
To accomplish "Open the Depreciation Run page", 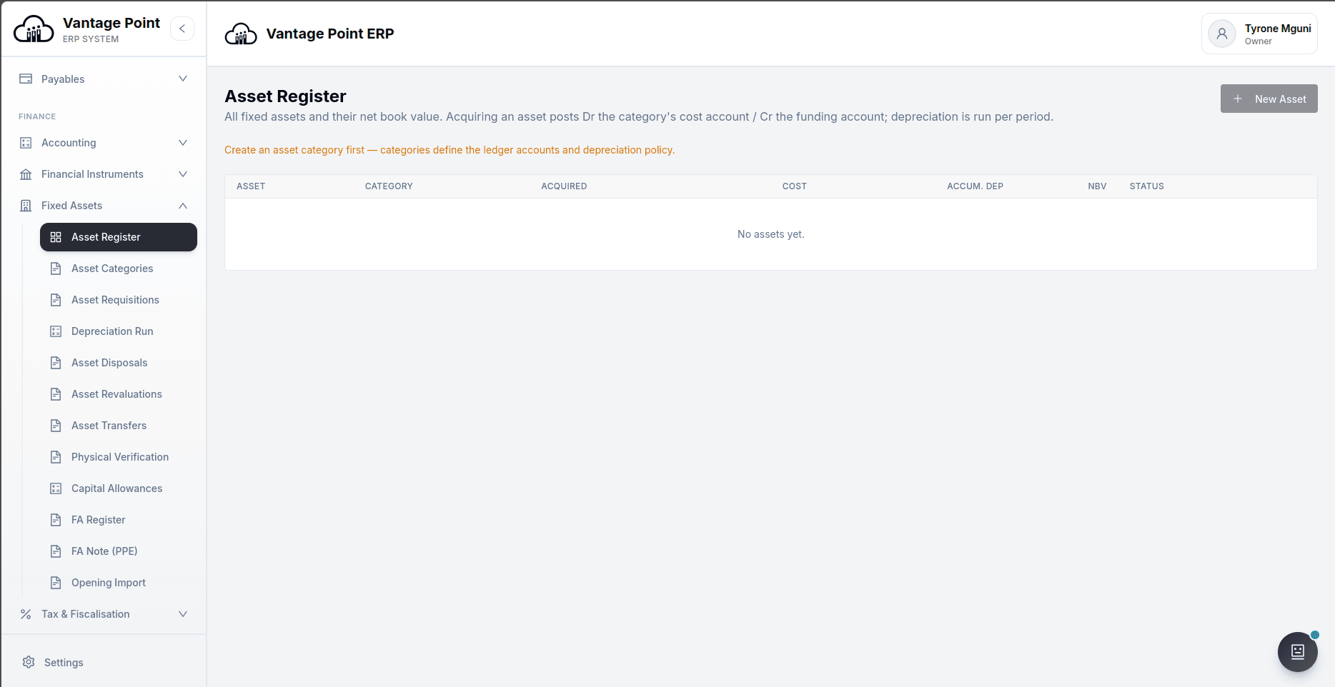I will pyautogui.click(x=119, y=331).
